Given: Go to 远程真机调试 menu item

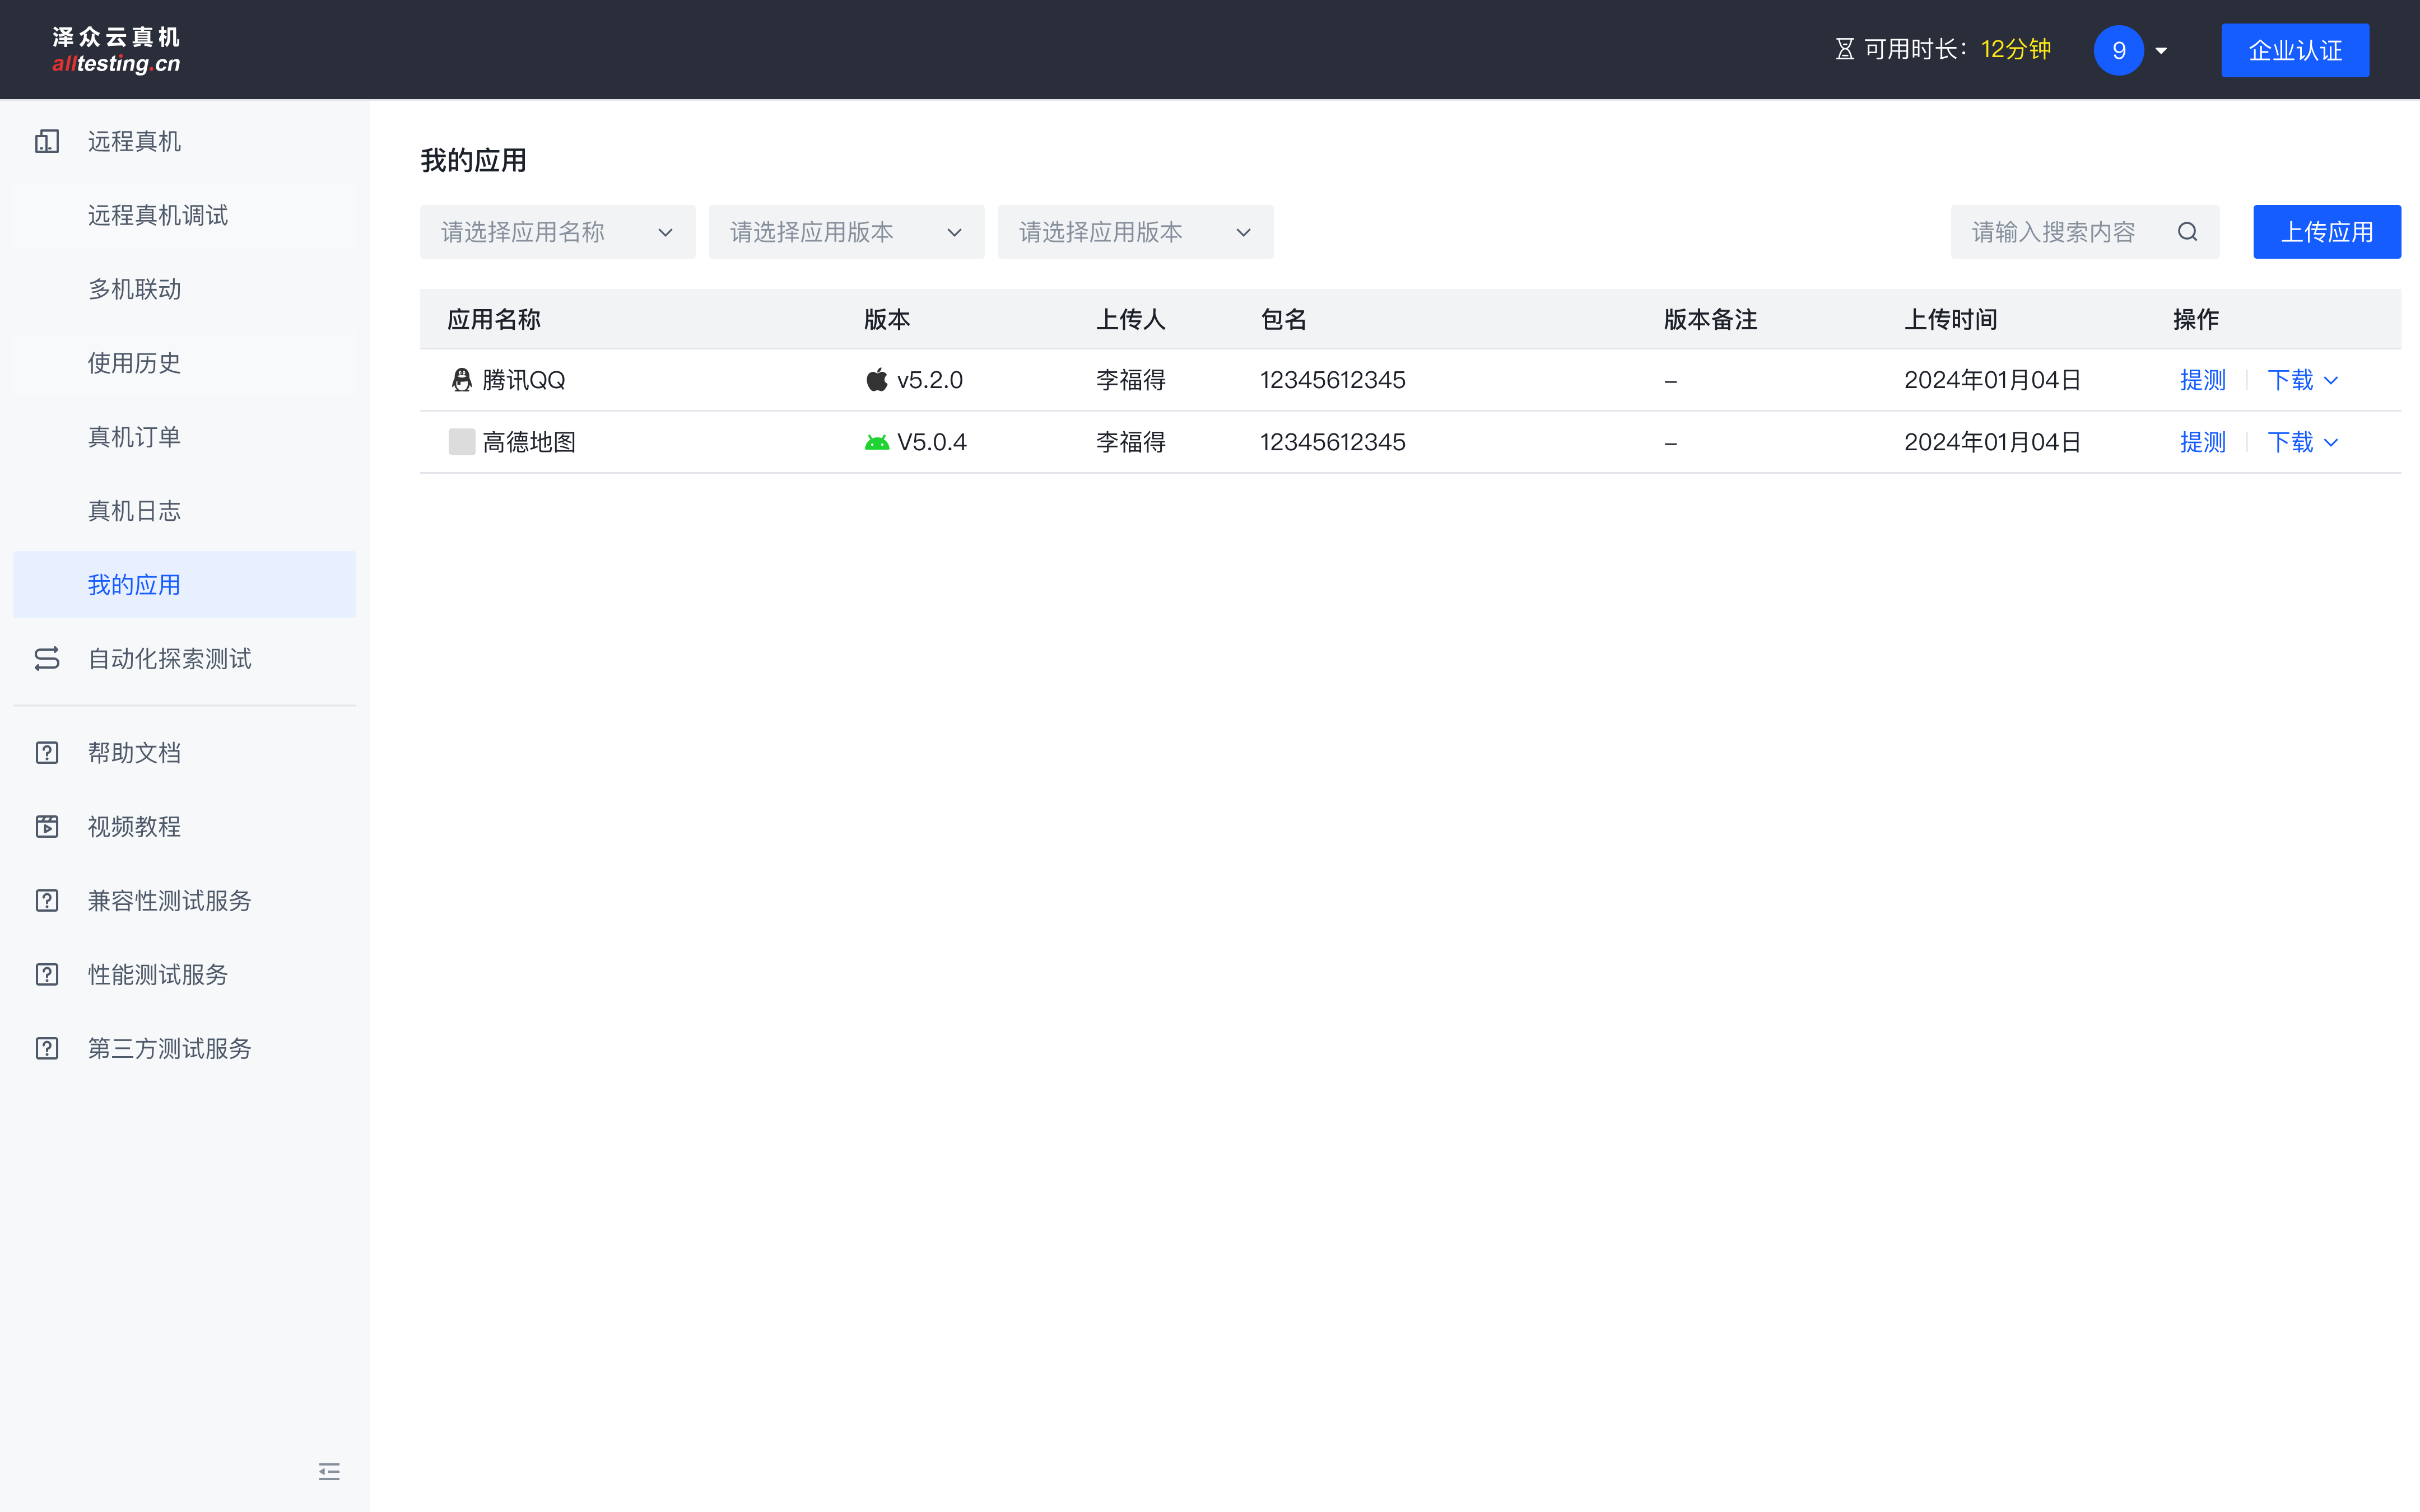Looking at the screenshot, I should (158, 215).
